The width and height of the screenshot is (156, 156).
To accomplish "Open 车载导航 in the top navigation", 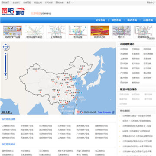I will pyautogui.click(x=27, y=3).
